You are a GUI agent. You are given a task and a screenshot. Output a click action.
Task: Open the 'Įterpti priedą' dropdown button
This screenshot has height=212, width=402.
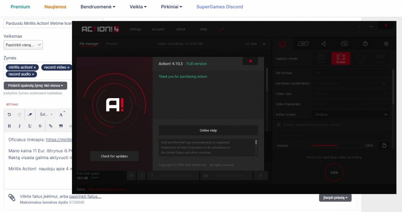335,198
